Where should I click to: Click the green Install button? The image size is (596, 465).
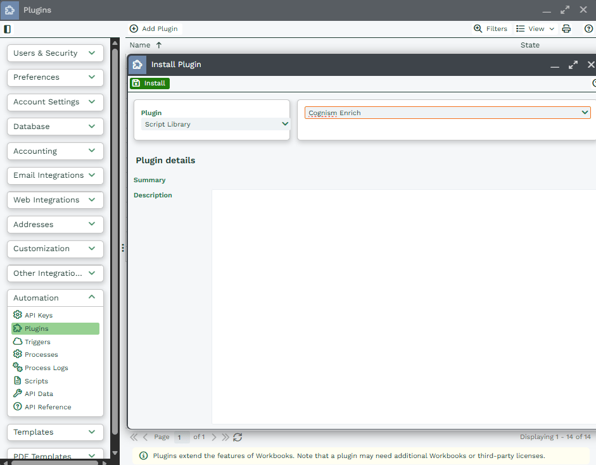click(x=150, y=84)
